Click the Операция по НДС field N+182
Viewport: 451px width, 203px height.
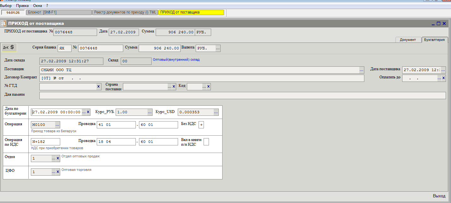click(x=45, y=142)
